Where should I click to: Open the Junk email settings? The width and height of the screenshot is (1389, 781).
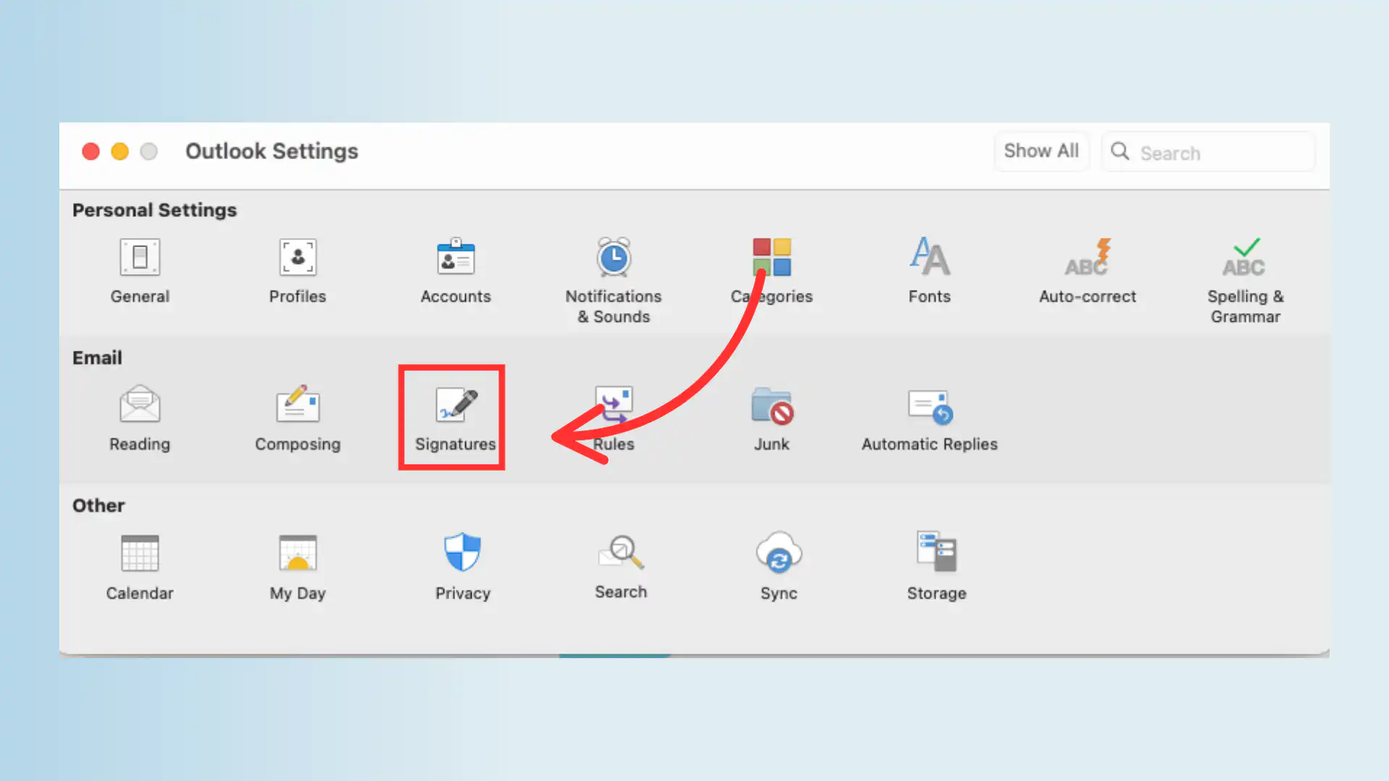771,418
